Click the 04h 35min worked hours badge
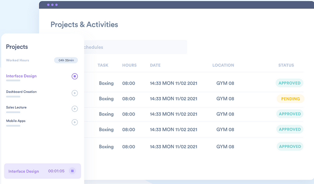The height and width of the screenshot is (184, 314). tap(66, 60)
